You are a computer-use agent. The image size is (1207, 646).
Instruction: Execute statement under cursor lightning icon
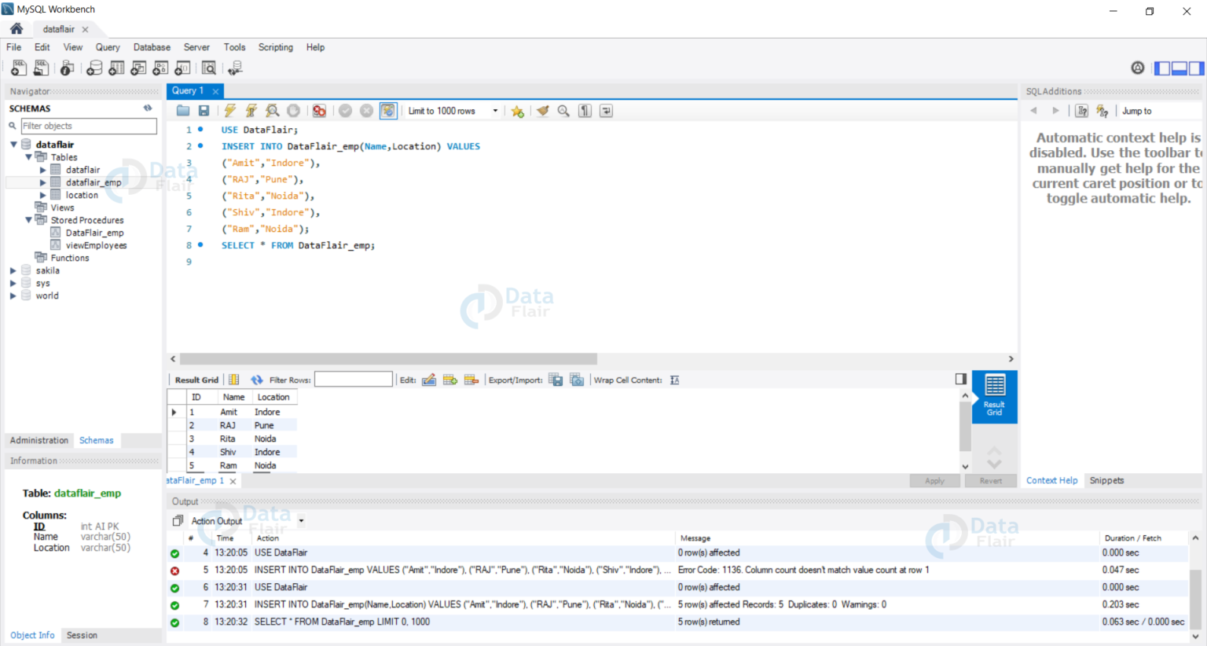point(251,111)
